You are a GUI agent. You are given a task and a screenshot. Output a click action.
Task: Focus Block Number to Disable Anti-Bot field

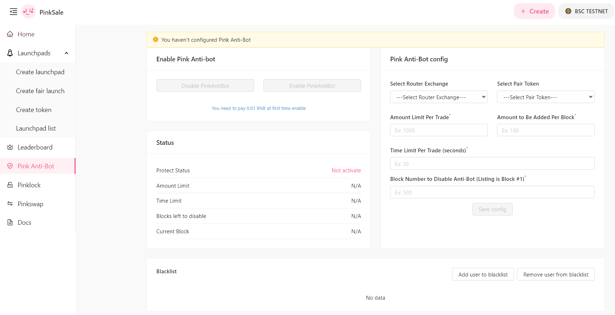492,192
